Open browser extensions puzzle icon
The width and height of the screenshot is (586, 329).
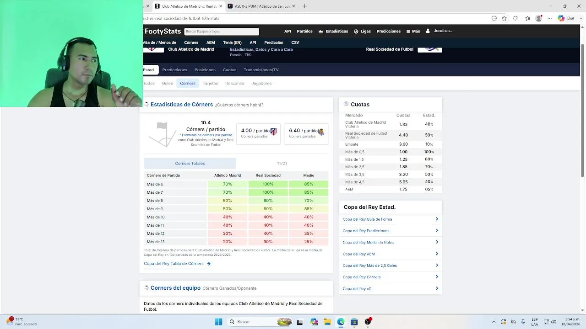click(x=515, y=18)
